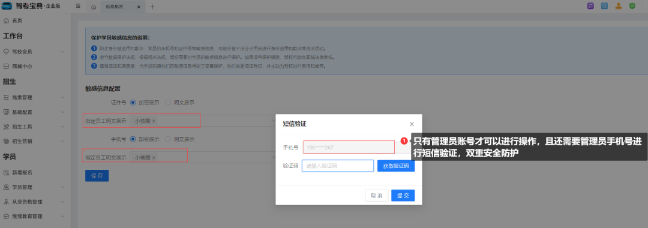Expand the 招生营销 sidebar menu chevron
Screen dimensions: 648x228
point(62,141)
